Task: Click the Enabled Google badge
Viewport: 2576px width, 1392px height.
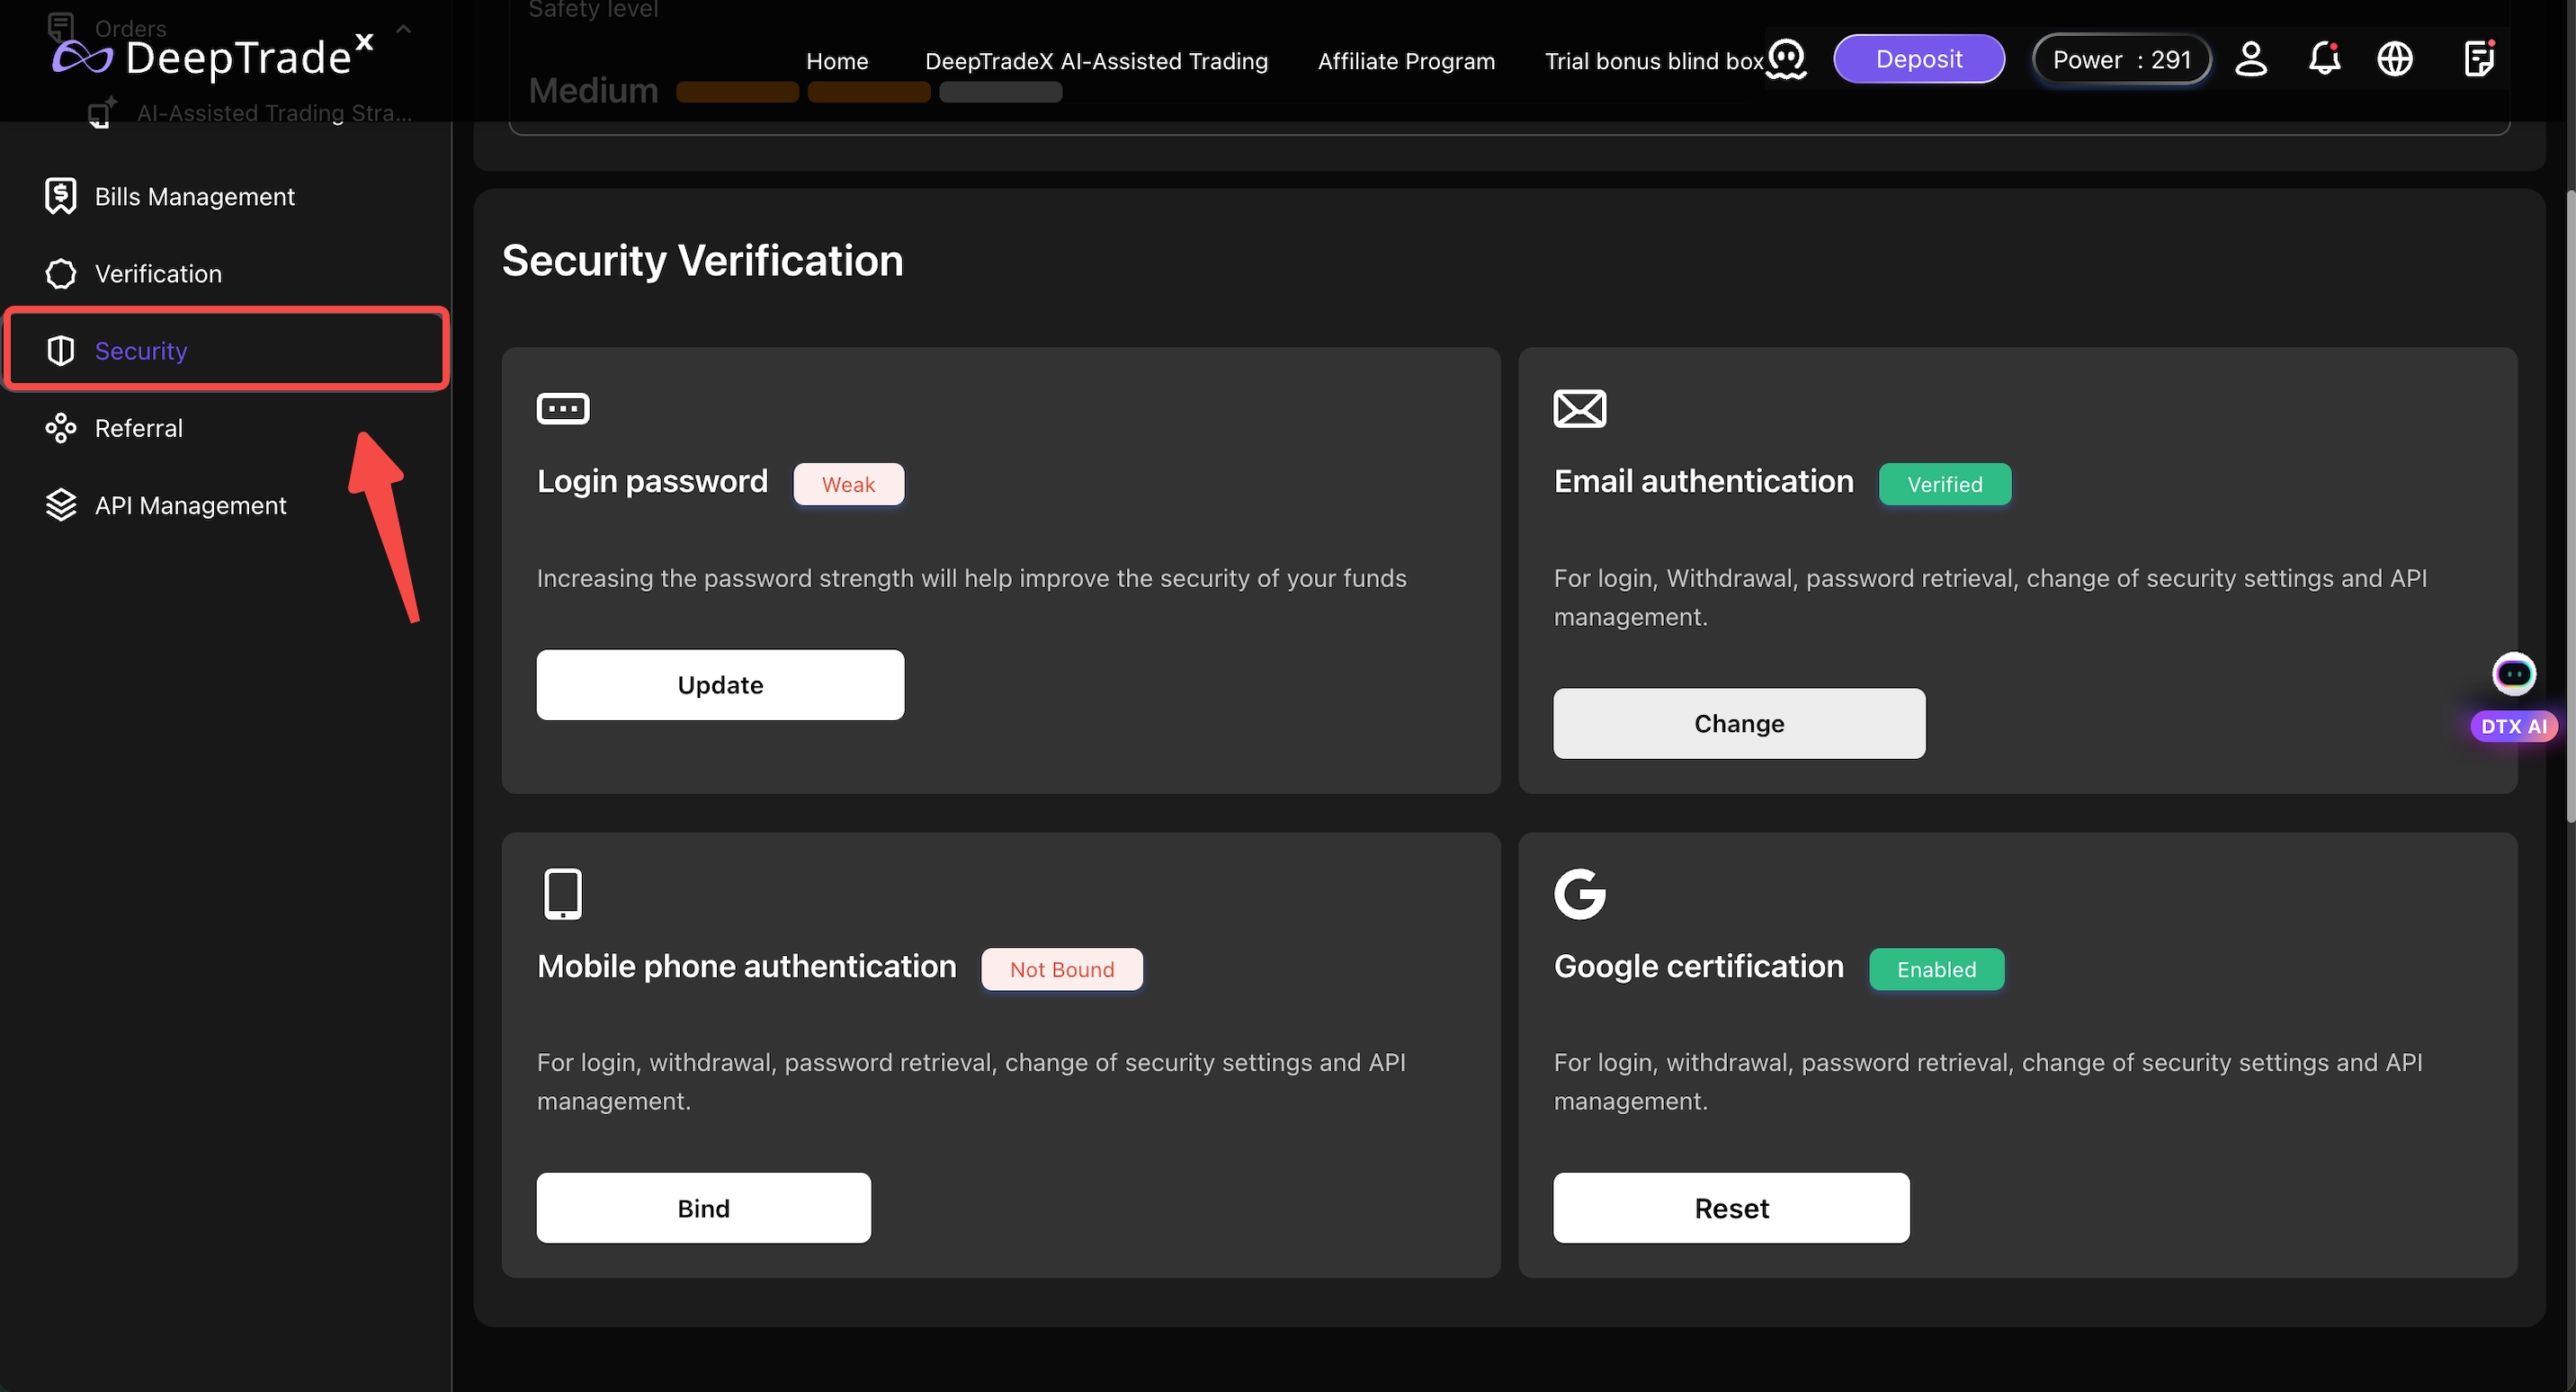Action: click(x=1936, y=969)
